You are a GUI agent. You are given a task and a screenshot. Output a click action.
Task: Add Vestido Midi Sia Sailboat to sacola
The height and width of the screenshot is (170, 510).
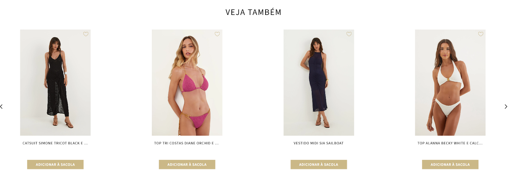(318, 164)
